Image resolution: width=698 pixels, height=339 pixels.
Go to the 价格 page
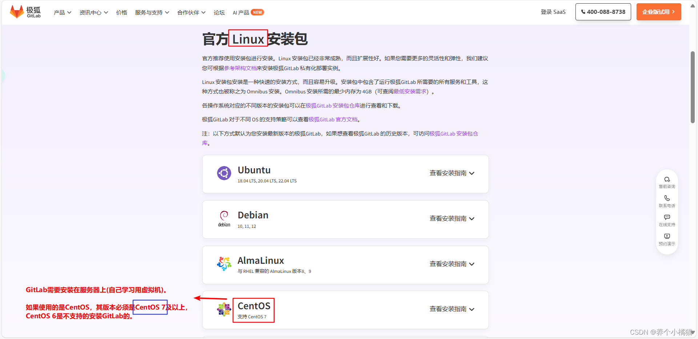121,12
